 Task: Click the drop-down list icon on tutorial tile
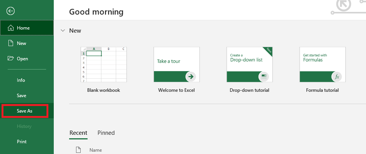click(263, 76)
